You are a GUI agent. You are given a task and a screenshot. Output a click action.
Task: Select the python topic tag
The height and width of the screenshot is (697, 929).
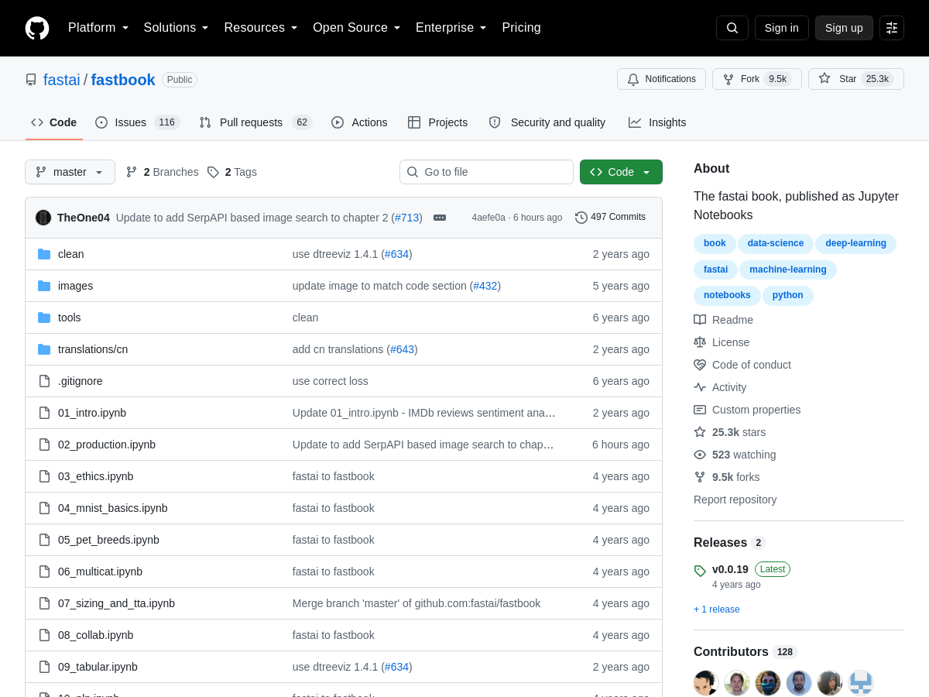click(787, 295)
